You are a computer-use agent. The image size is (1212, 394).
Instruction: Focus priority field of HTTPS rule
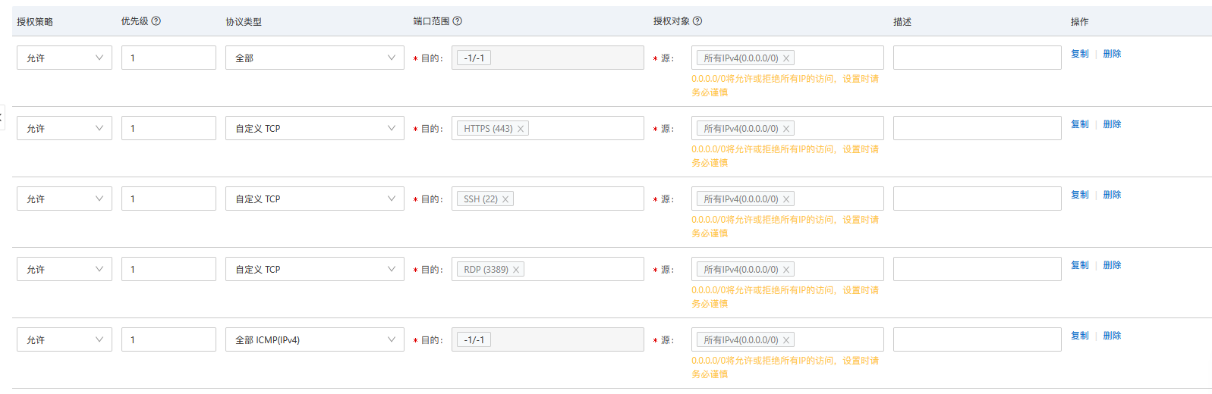pos(168,128)
